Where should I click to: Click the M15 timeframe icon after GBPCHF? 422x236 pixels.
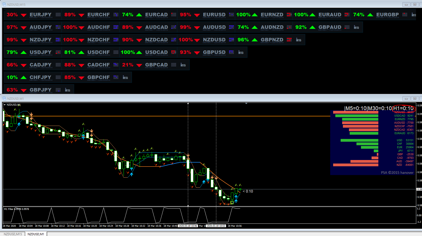click(125, 77)
